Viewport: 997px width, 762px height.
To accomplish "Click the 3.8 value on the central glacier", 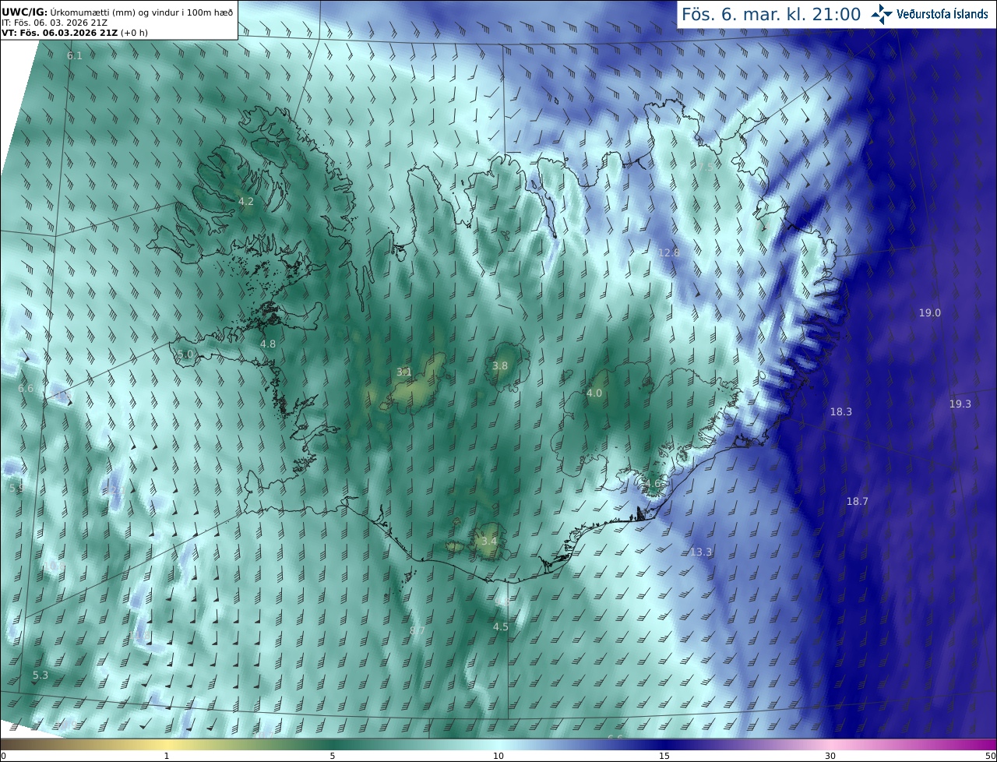I will pyautogui.click(x=500, y=365).
